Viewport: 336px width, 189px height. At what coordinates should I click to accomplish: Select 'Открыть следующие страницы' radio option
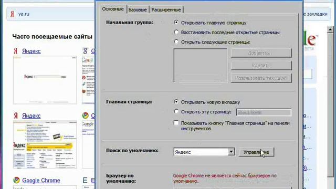pos(176,41)
